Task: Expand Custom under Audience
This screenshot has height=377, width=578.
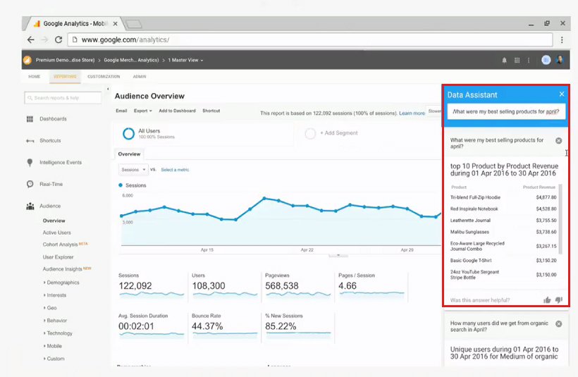Action: pyautogui.click(x=54, y=359)
